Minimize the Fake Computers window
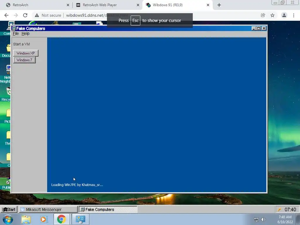 coord(254,28)
